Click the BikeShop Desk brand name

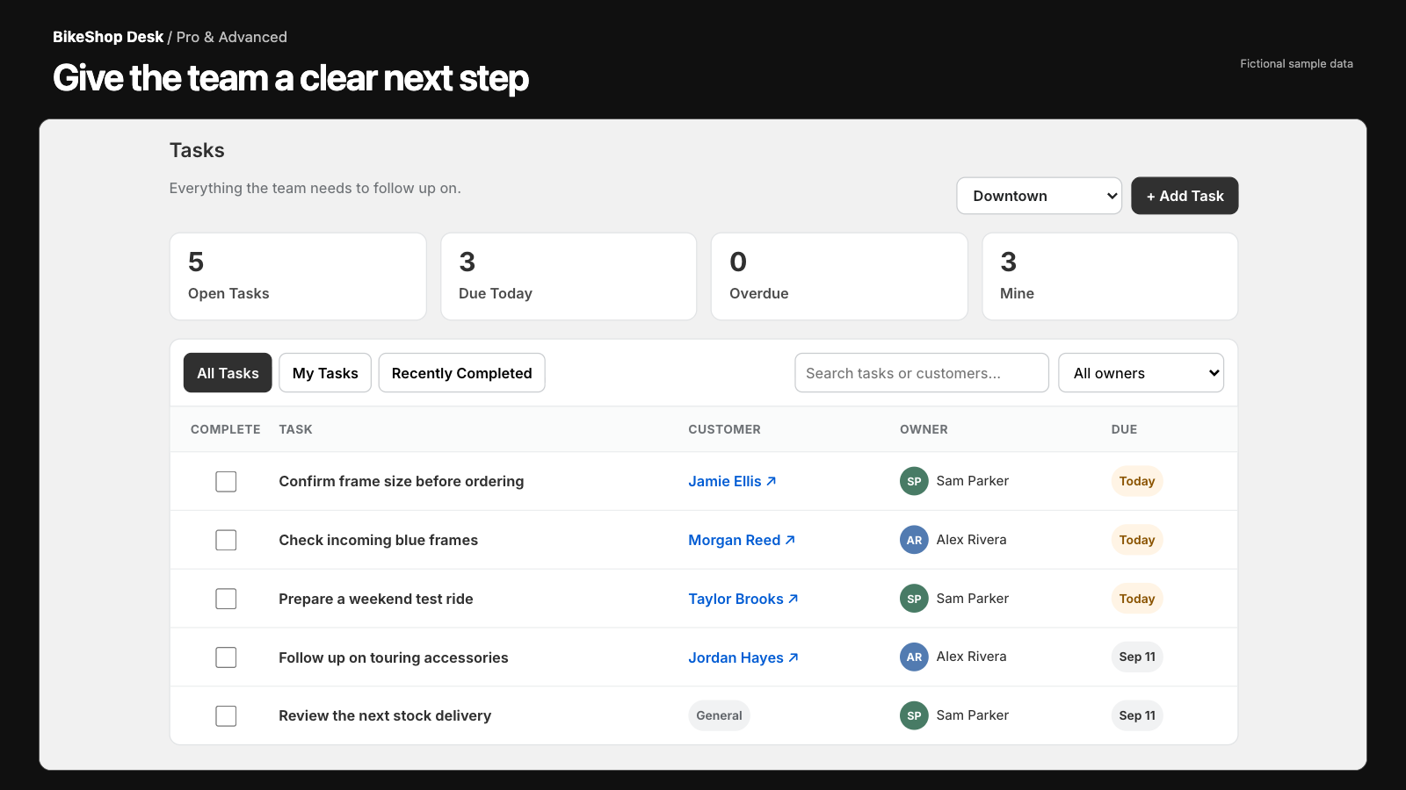tap(108, 37)
